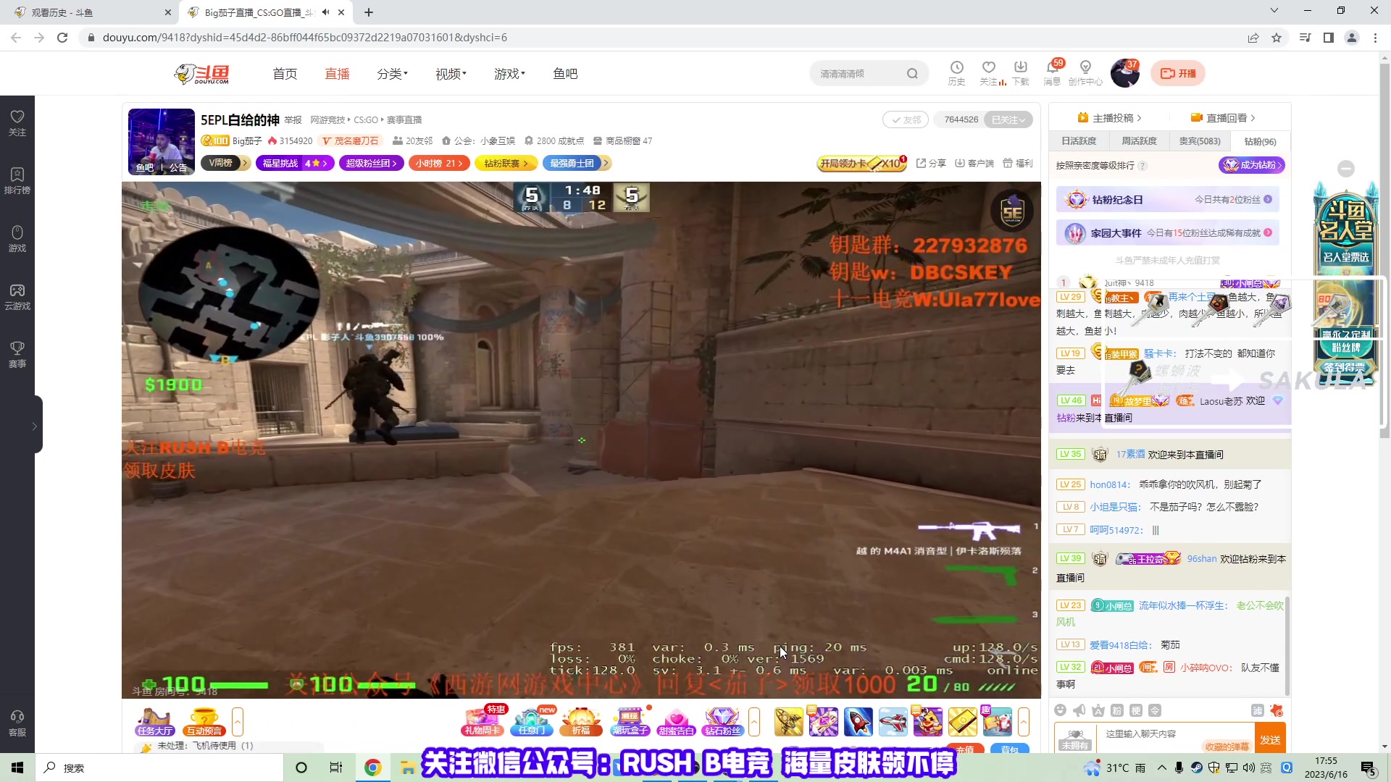
Task: Expand activity icons list up-arrow beside 互动预言
Action: click(x=237, y=722)
